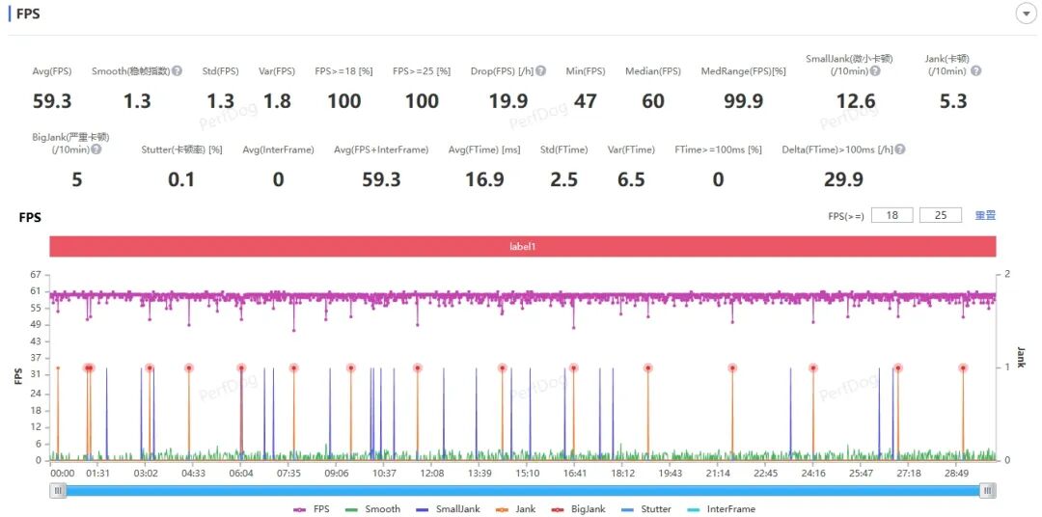This screenshot has width=1042, height=517.
Task: Click the FPS panel title at top
Action: tap(28, 14)
